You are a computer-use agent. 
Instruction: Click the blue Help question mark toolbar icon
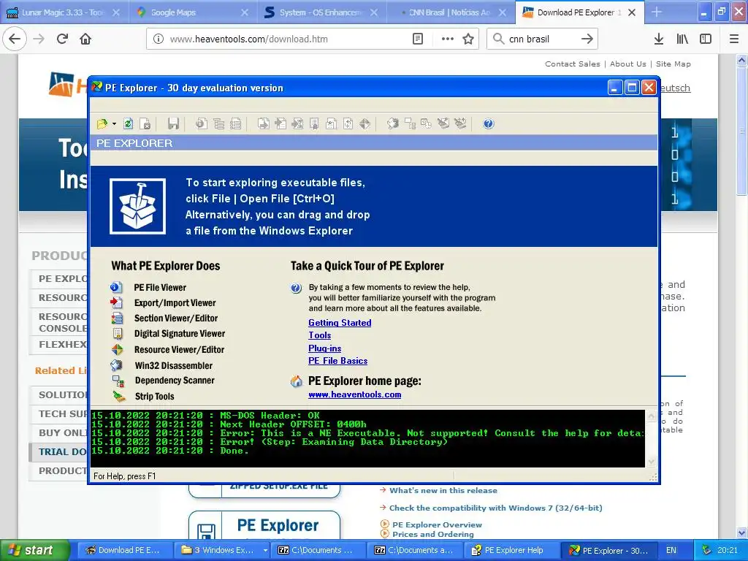pyautogui.click(x=488, y=124)
